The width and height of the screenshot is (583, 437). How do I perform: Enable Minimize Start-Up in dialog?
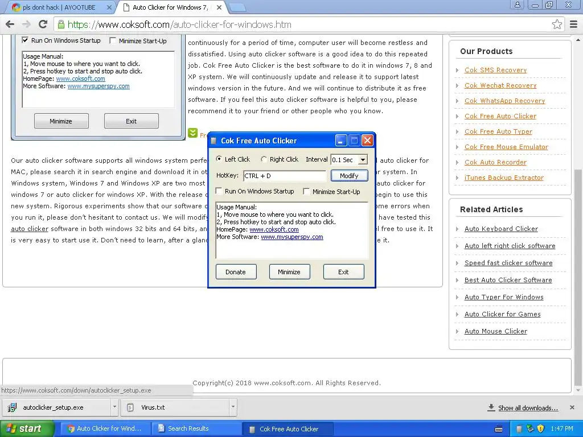pos(306,191)
